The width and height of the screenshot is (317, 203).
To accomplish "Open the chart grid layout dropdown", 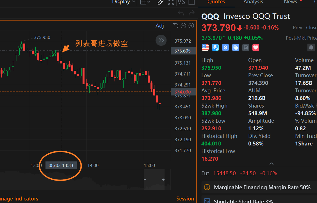I will (145, 2).
